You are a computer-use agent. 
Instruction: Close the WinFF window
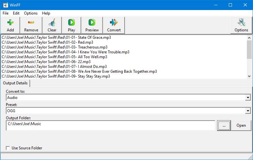coord(245,5)
